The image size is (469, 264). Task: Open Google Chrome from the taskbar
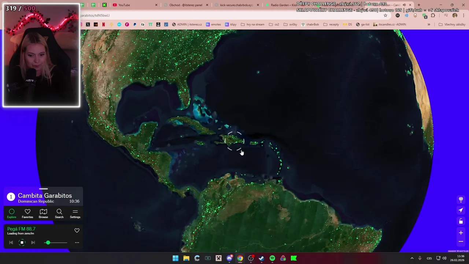240,258
